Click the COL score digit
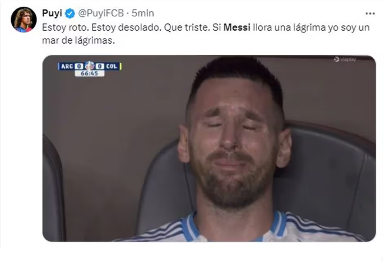 click(100, 67)
